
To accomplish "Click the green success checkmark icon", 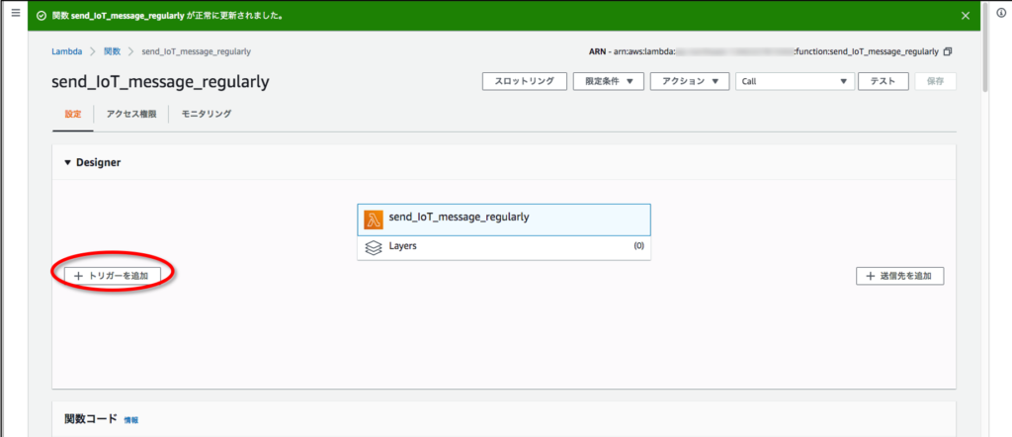I will [x=40, y=16].
